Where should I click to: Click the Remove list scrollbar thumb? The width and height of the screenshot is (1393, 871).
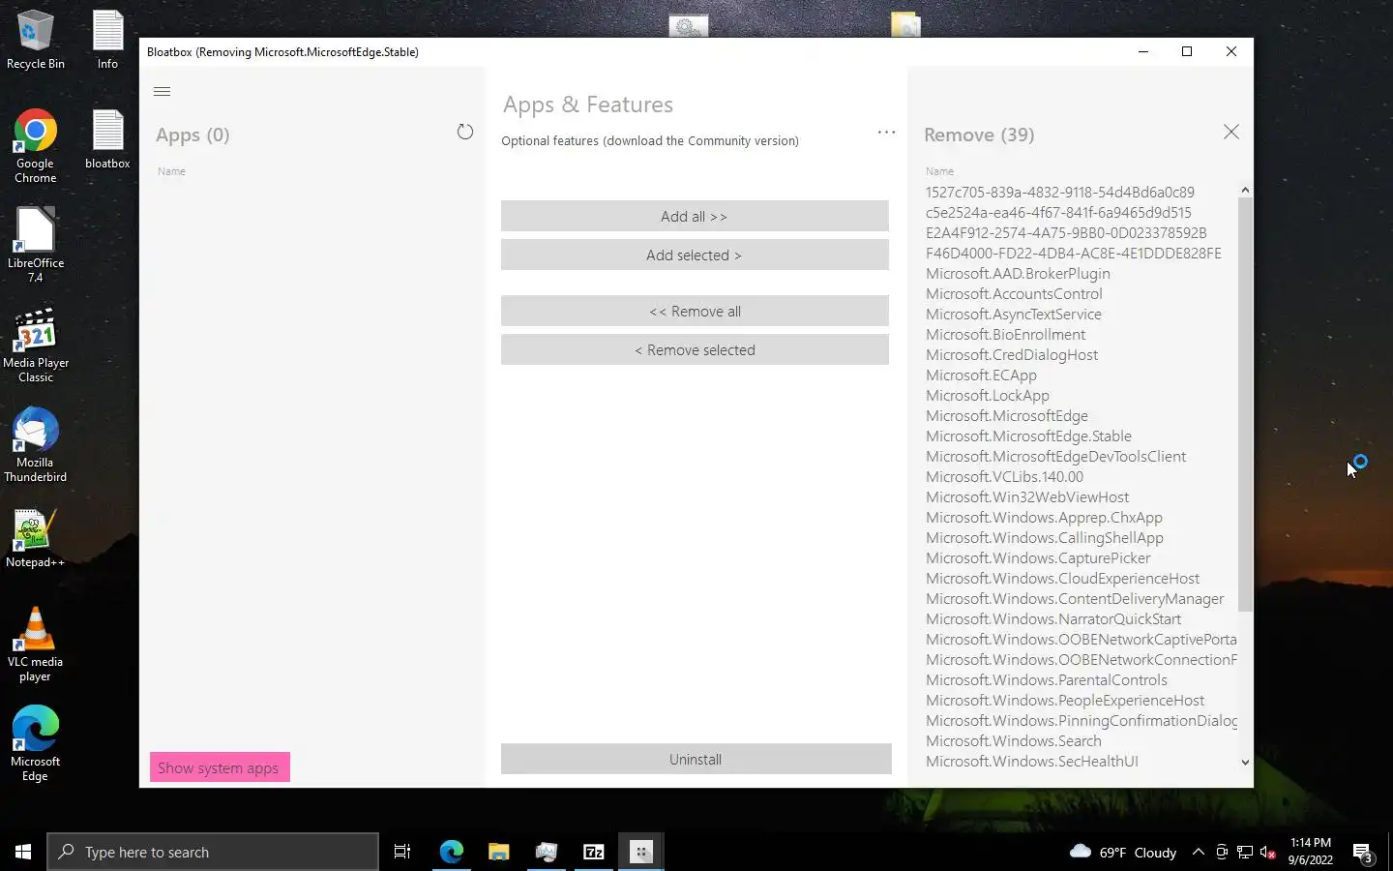[1245, 404]
